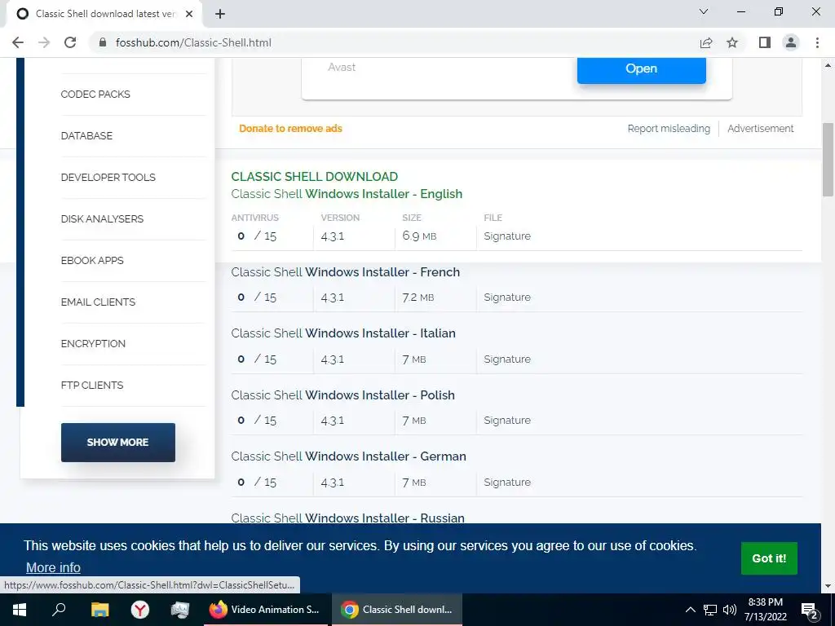Click the browser forward arrow
The image size is (835, 626).
coord(44,42)
